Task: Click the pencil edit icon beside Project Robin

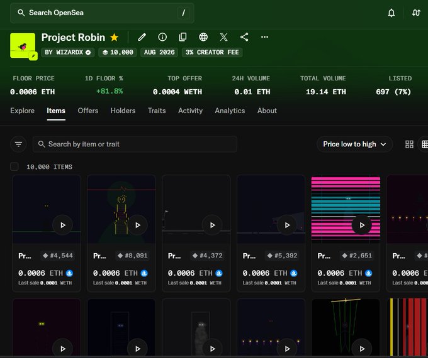Action: pos(142,37)
